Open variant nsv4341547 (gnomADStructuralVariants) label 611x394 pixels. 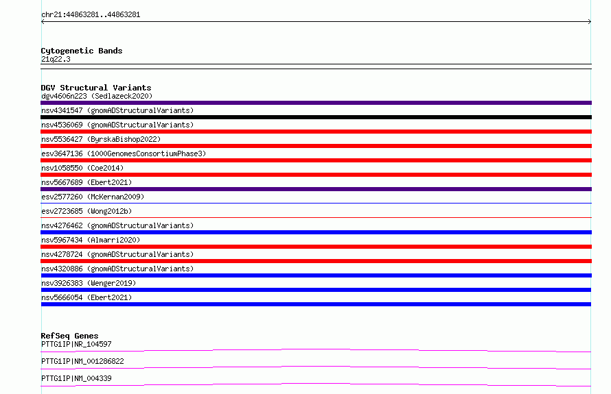[117, 110]
